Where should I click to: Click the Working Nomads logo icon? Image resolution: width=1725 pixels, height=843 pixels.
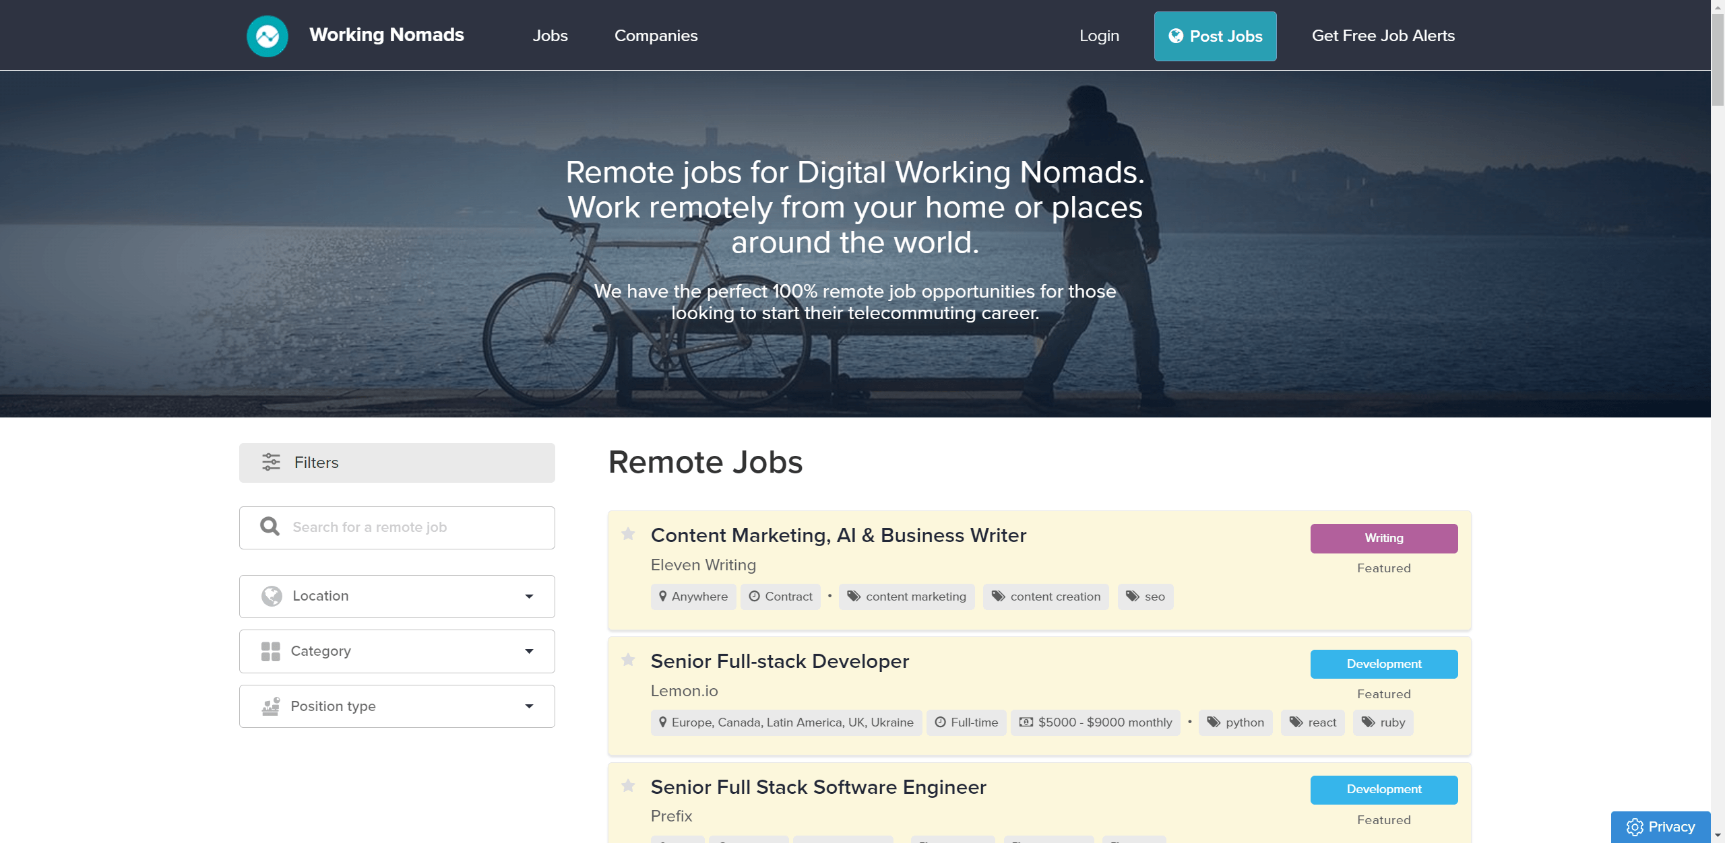[267, 35]
